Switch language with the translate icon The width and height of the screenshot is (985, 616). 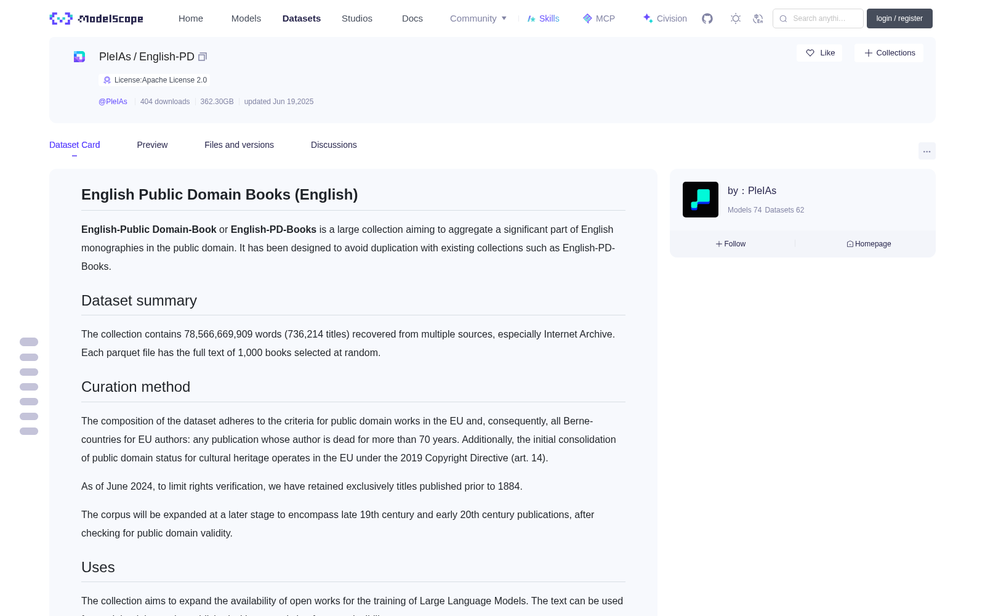(x=758, y=18)
